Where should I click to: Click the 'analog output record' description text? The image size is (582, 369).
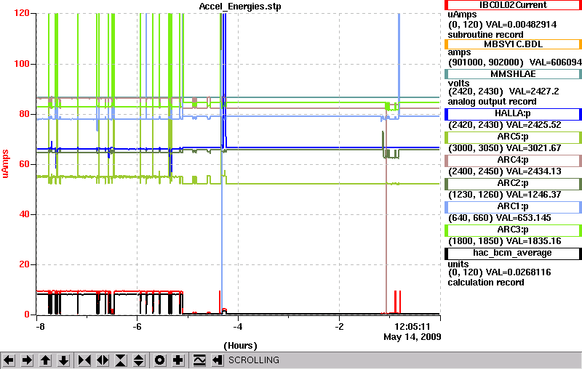pyautogui.click(x=492, y=102)
